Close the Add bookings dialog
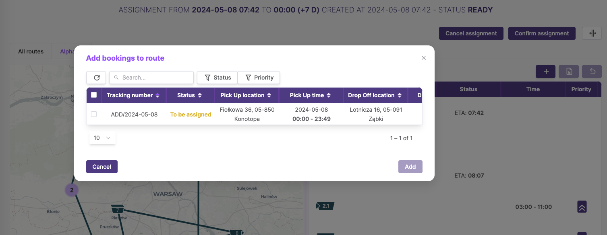The height and width of the screenshot is (235, 607). [424, 58]
